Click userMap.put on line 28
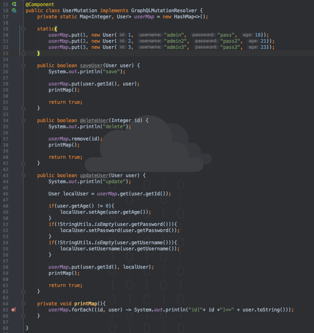The image size is (314, 333). point(64,84)
